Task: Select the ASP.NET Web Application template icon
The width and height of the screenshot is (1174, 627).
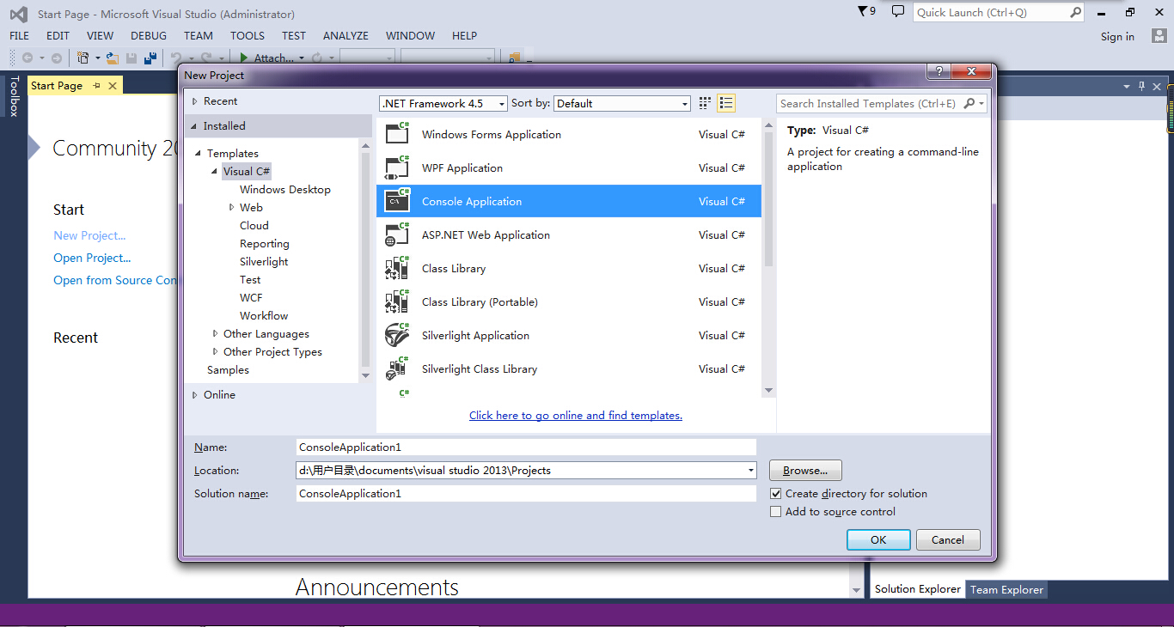Action: point(397,234)
